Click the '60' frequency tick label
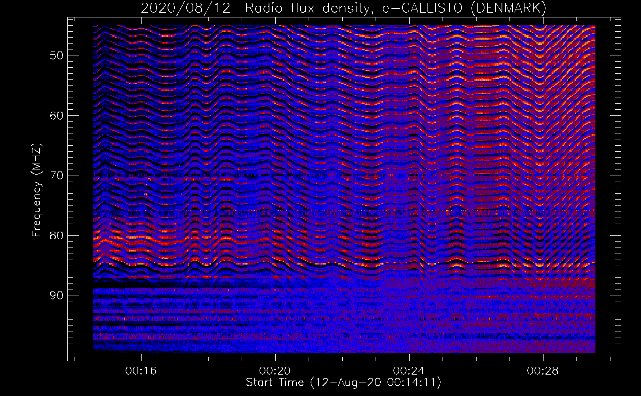Viewport: 641px width, 396px height. pyautogui.click(x=56, y=116)
